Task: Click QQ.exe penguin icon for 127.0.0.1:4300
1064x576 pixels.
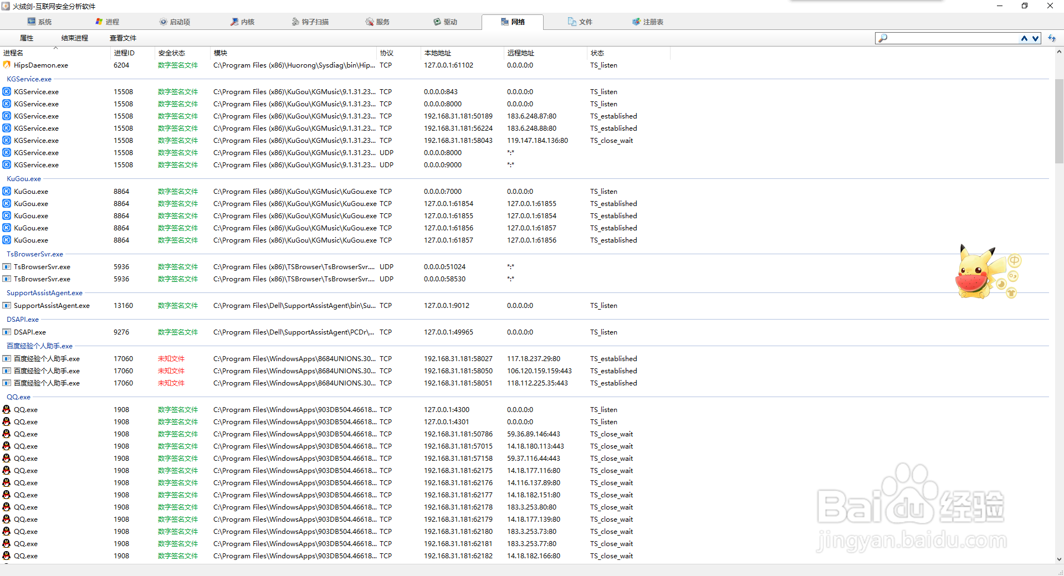Action: pos(7,409)
